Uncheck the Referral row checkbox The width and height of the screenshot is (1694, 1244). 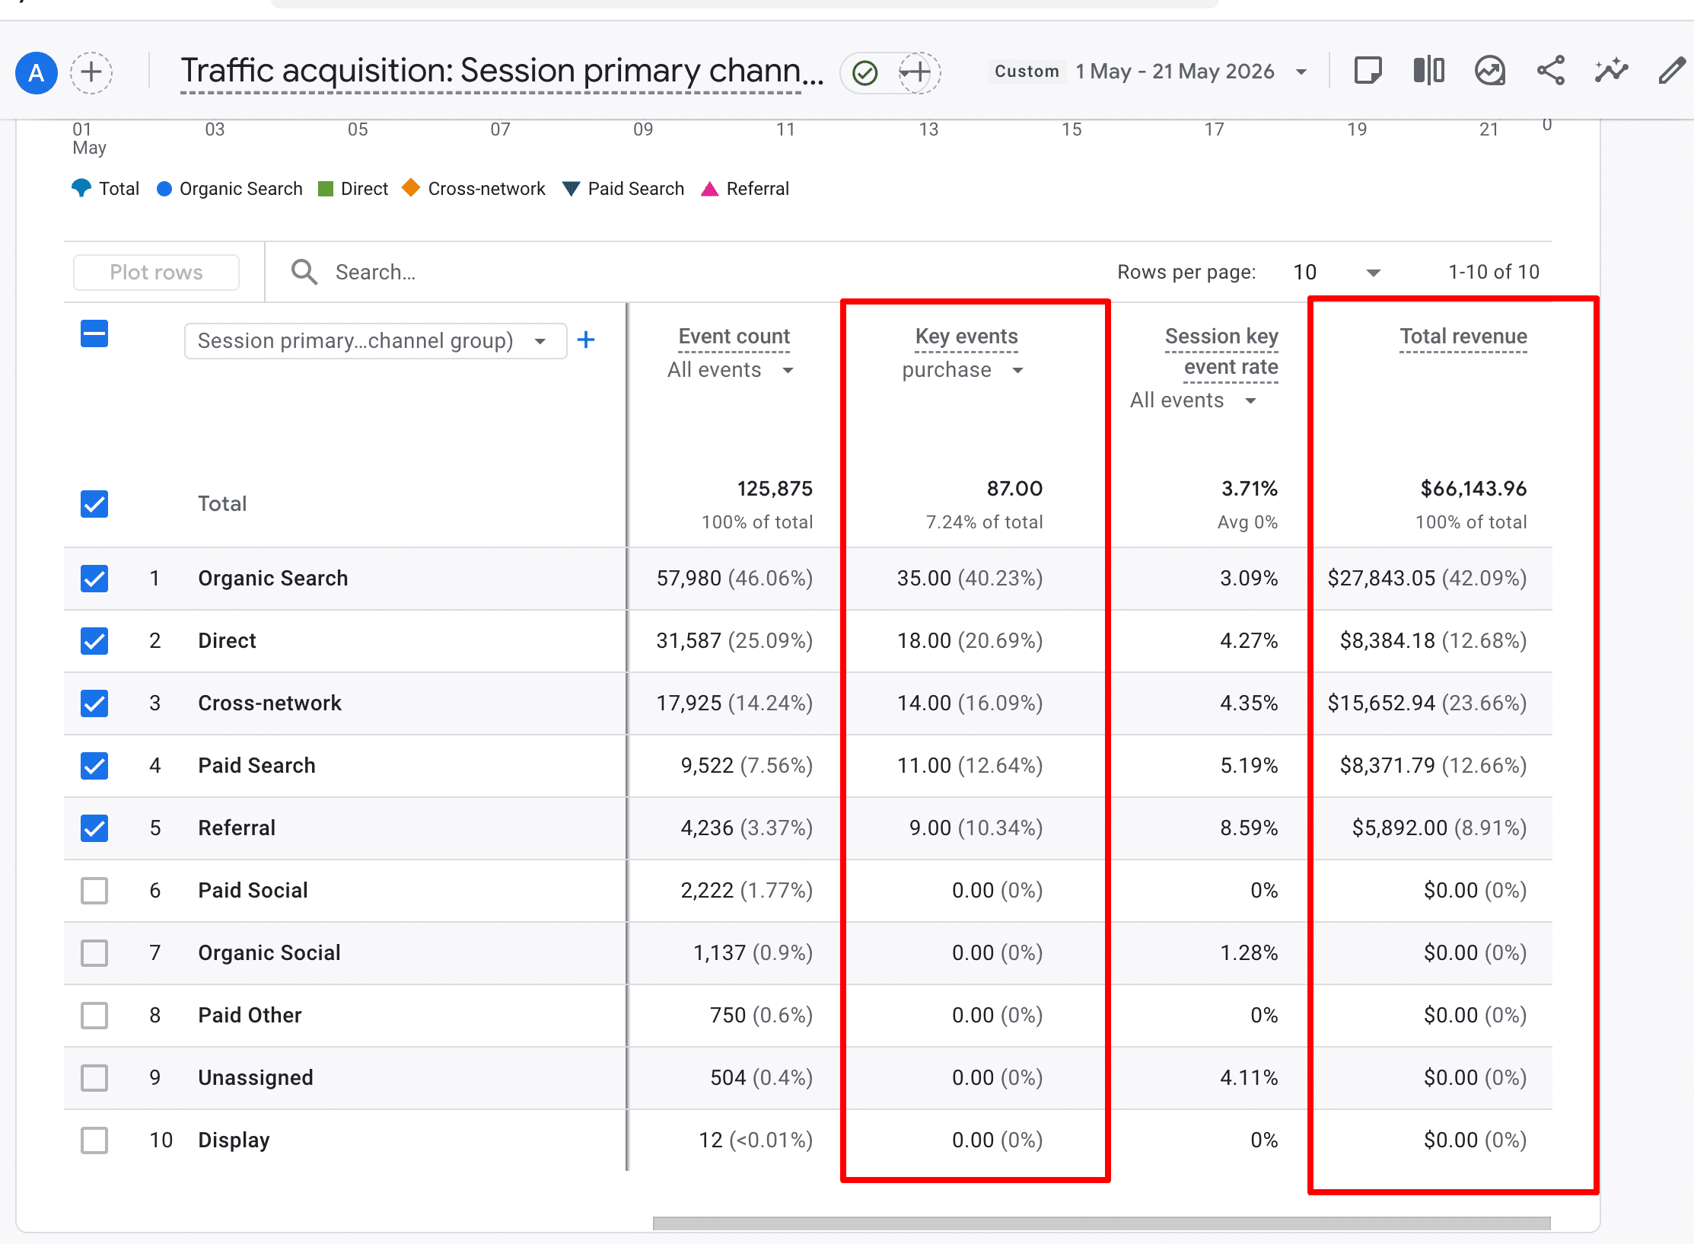(94, 828)
